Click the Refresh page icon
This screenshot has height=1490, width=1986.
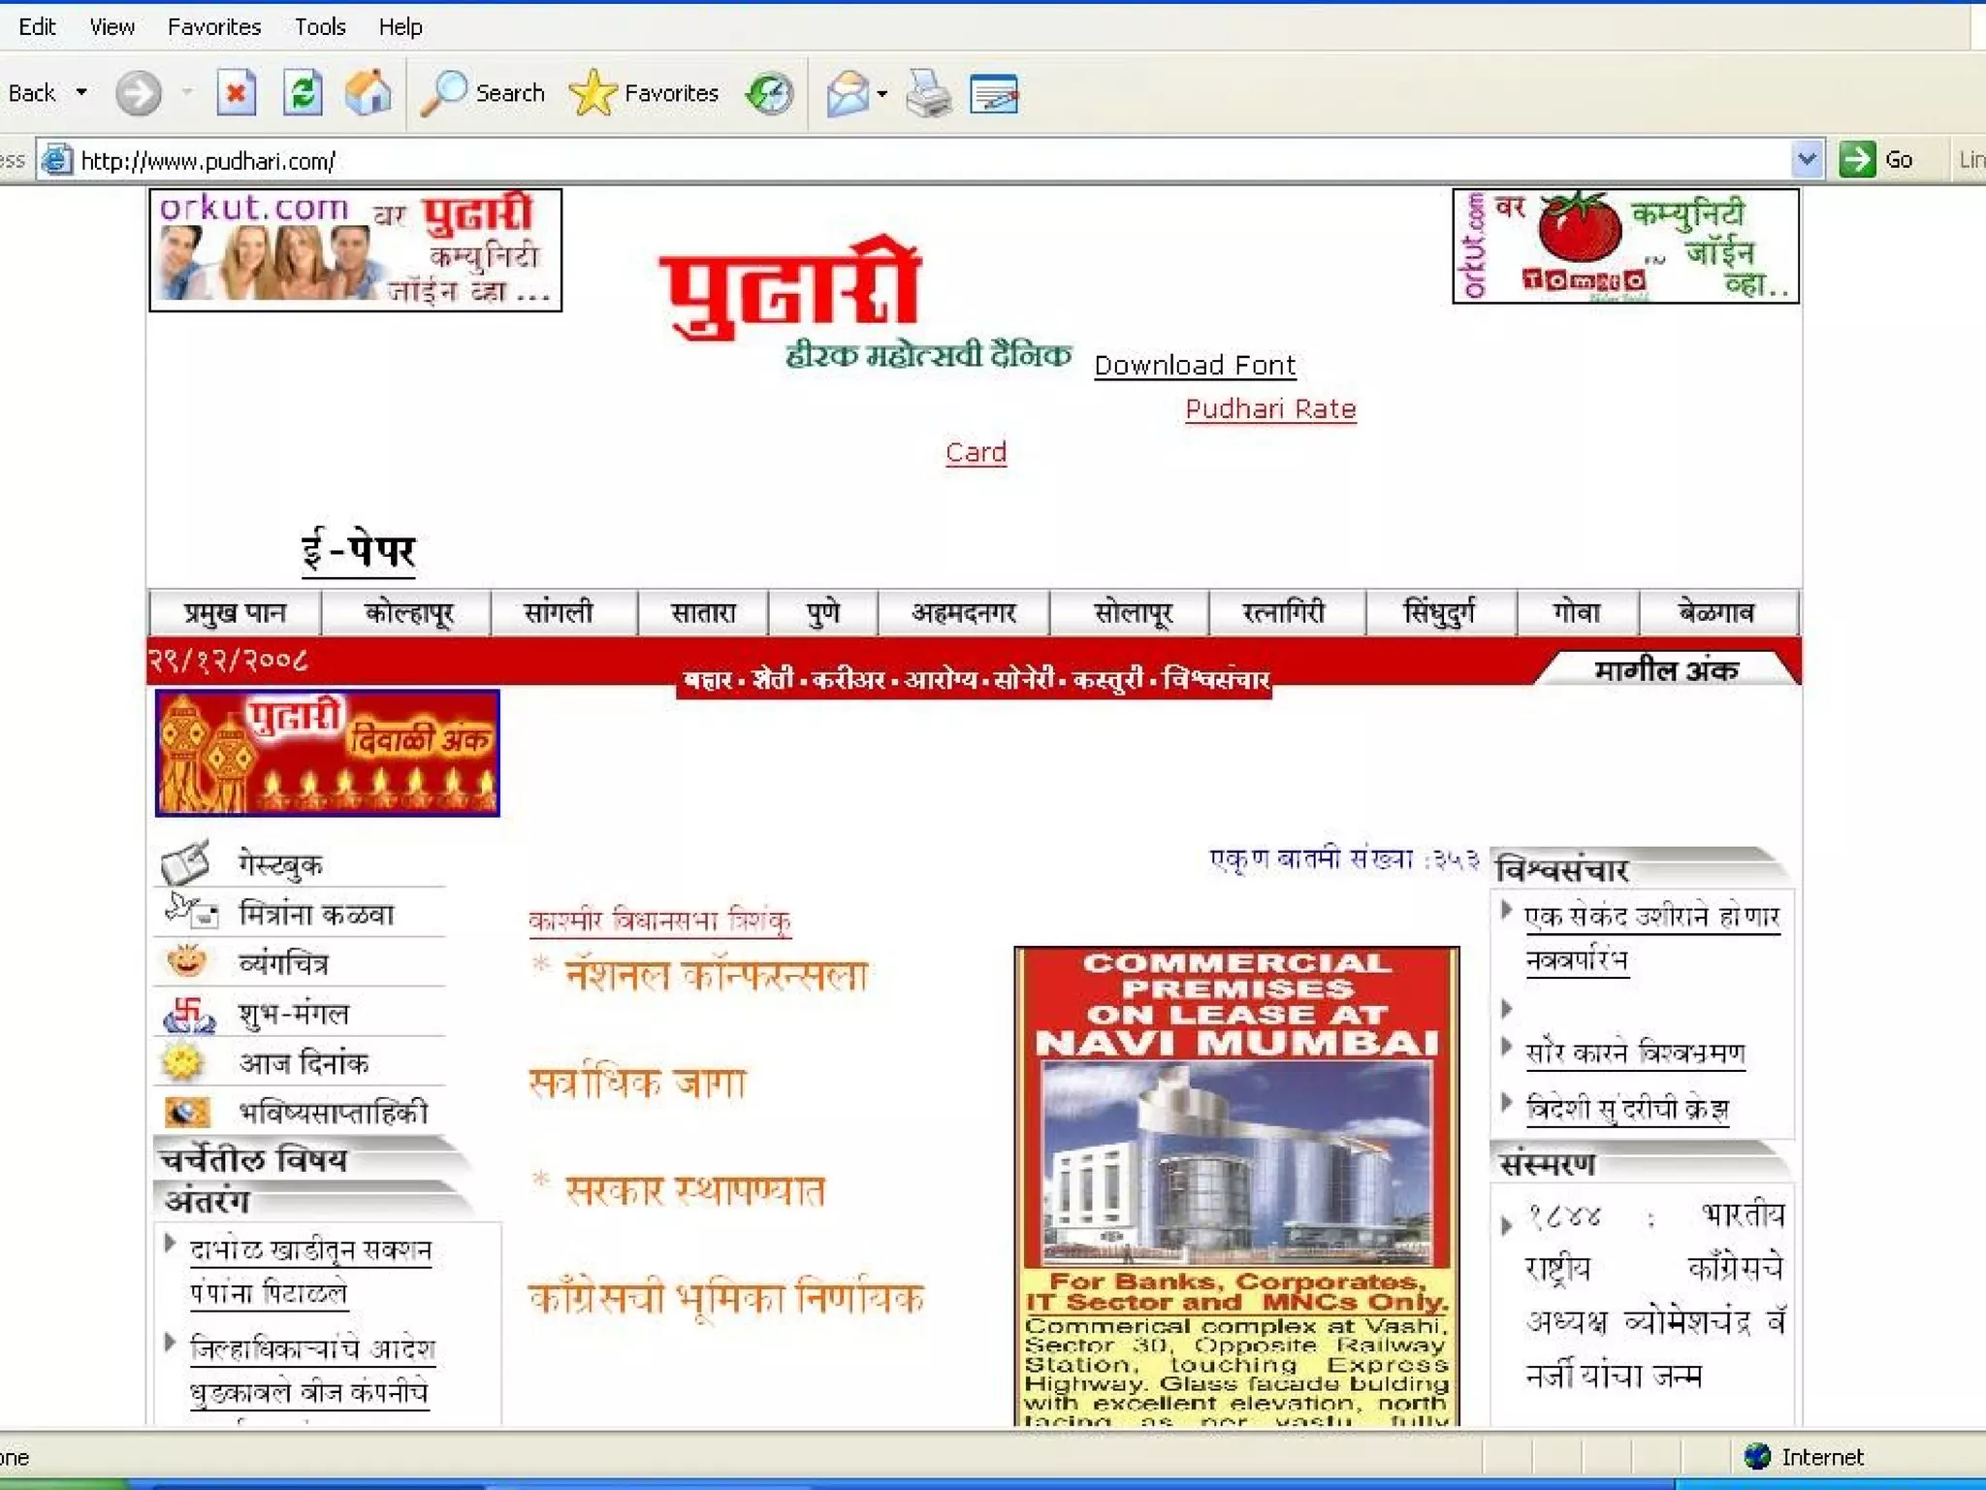(303, 94)
